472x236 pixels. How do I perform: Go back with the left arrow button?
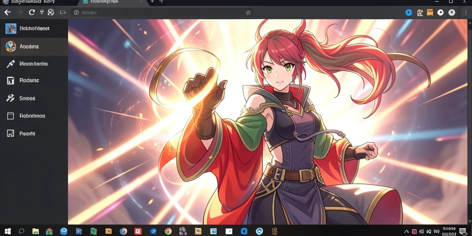click(x=7, y=12)
